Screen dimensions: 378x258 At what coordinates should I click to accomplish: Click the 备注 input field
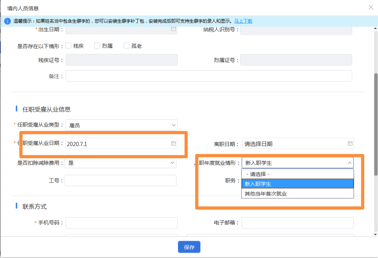tap(209, 76)
